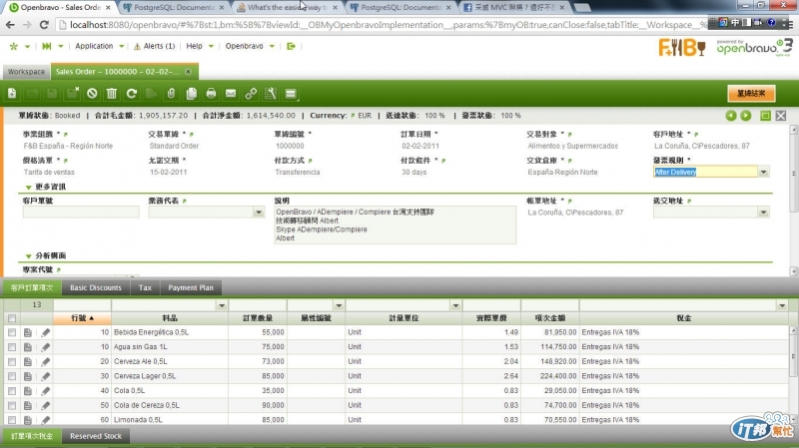Tick checkbox for Bebida Energética 0,5L row
Viewport: 799px width, 448px height.
point(12,332)
